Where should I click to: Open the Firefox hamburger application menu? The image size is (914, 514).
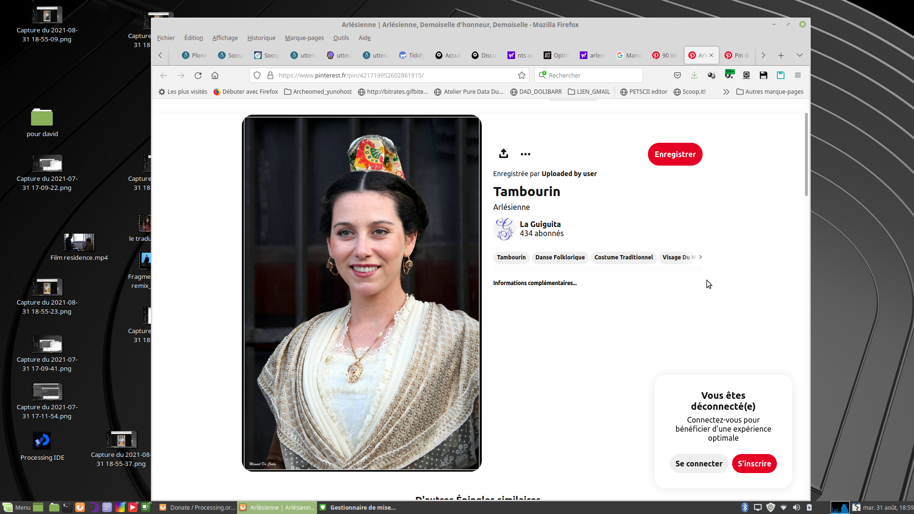(x=798, y=75)
